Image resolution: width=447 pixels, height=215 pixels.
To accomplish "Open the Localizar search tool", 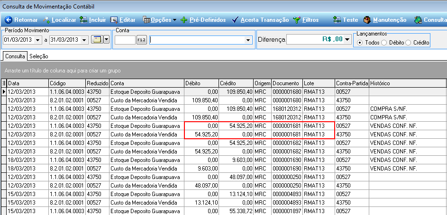I will point(60,19).
